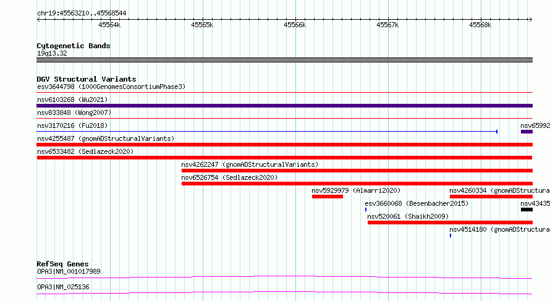
Task: Click the right arrow of the ruler
Action: point(530,19)
